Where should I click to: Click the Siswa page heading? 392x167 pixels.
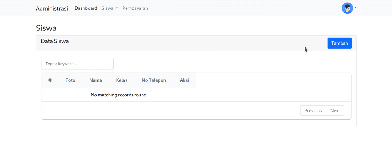[x=46, y=28]
